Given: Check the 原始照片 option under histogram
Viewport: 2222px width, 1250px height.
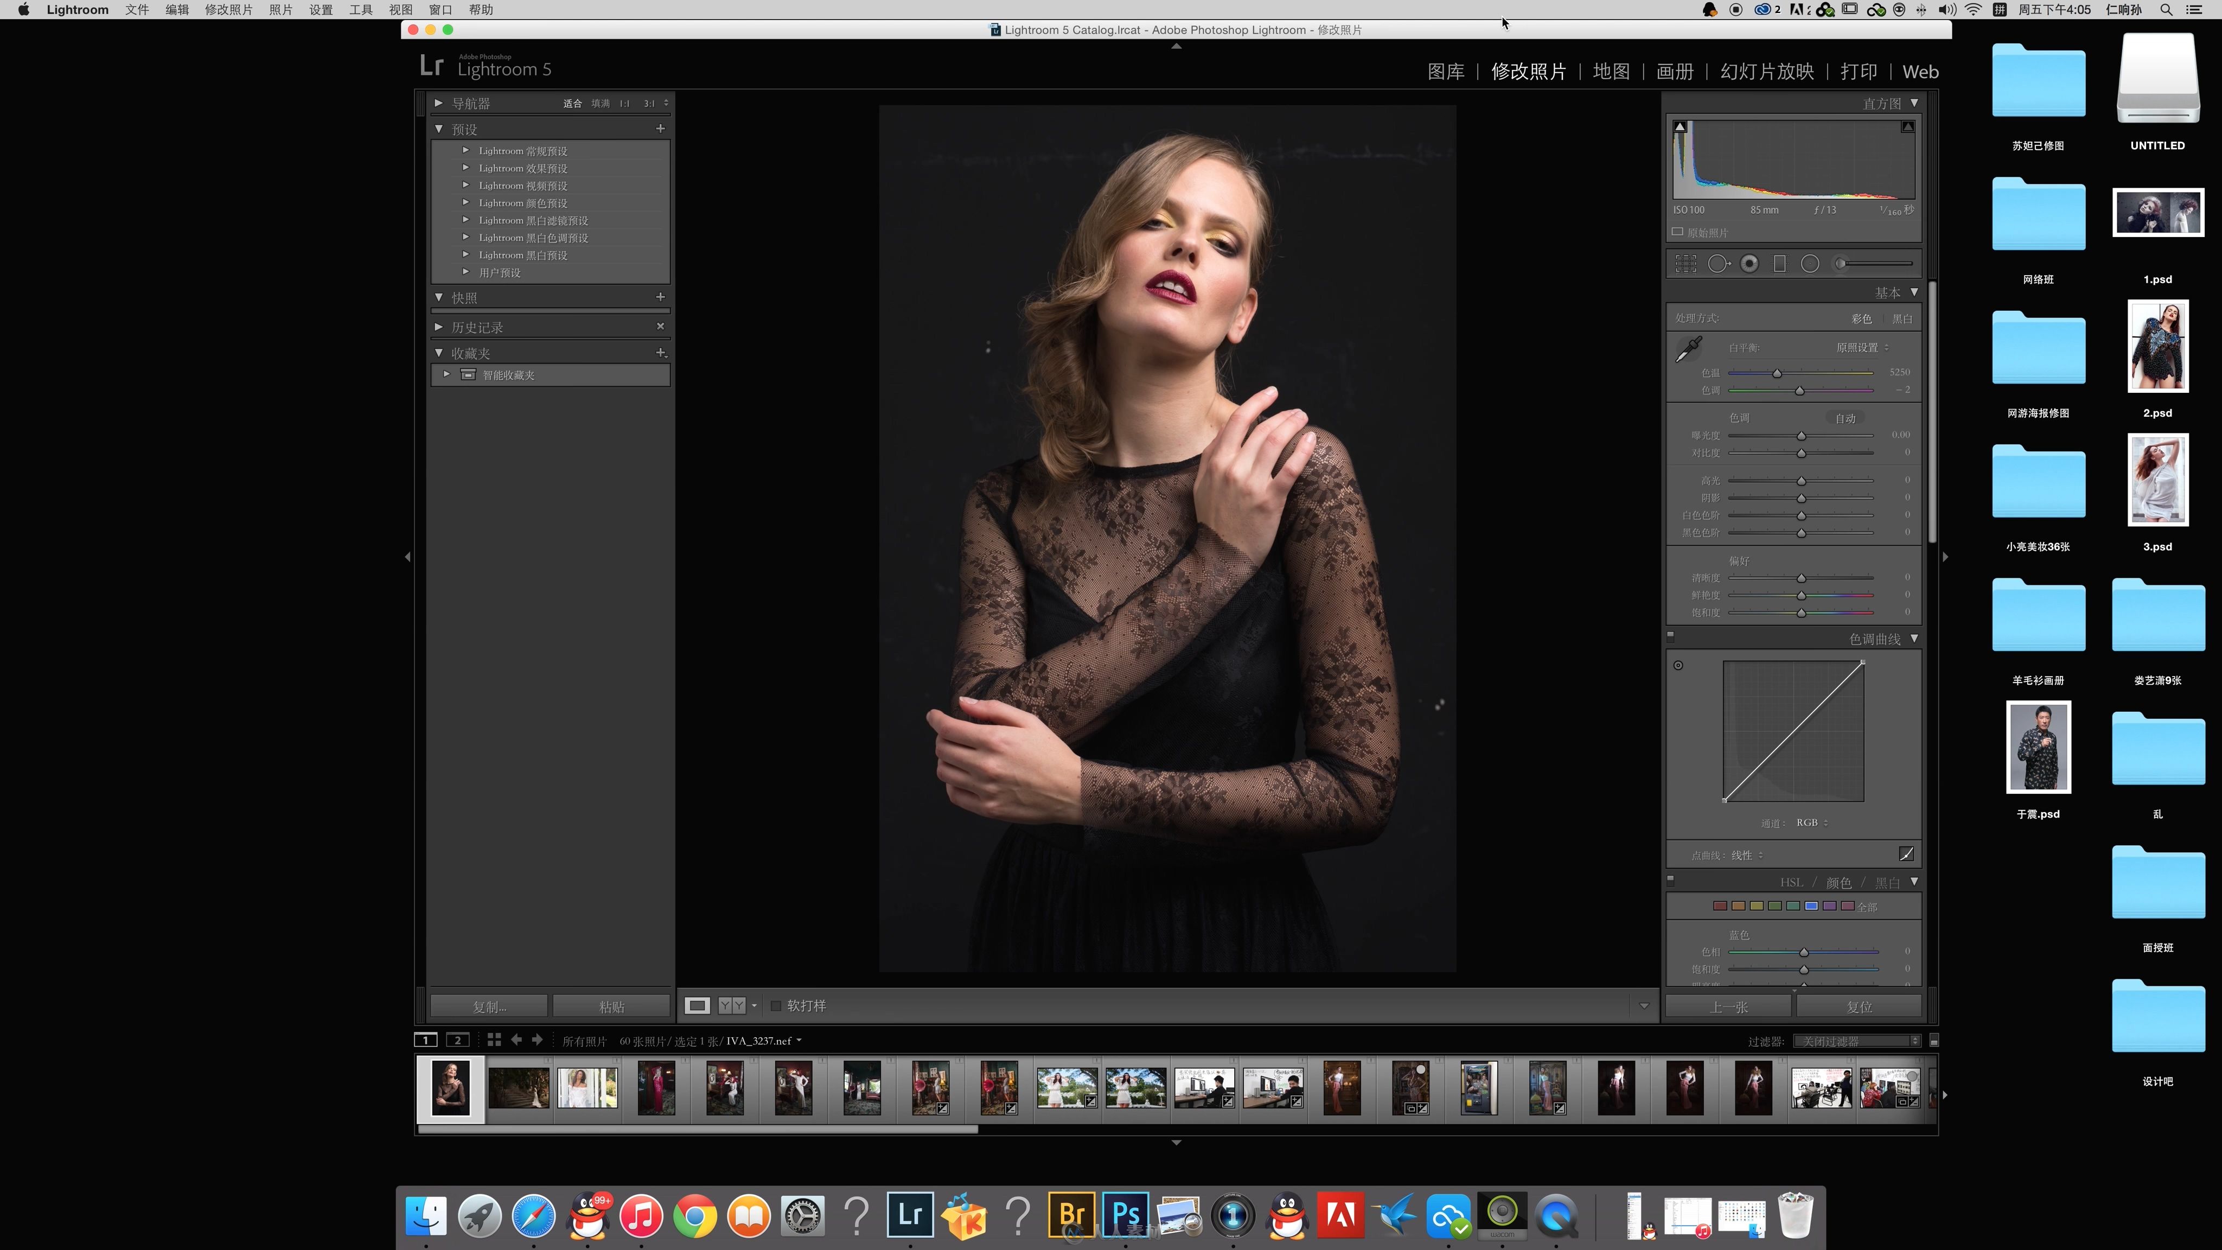Looking at the screenshot, I should [x=1678, y=232].
